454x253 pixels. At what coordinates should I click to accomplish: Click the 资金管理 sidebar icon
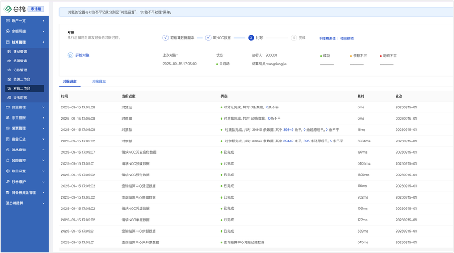[x=7, y=107]
